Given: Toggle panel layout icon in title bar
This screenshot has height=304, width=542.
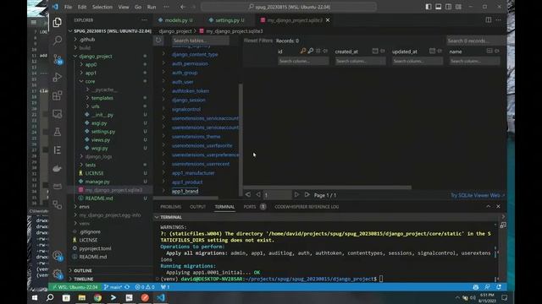Looking at the screenshot, I should (439, 7).
